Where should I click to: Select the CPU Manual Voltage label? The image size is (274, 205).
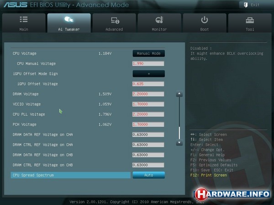pos(37,64)
